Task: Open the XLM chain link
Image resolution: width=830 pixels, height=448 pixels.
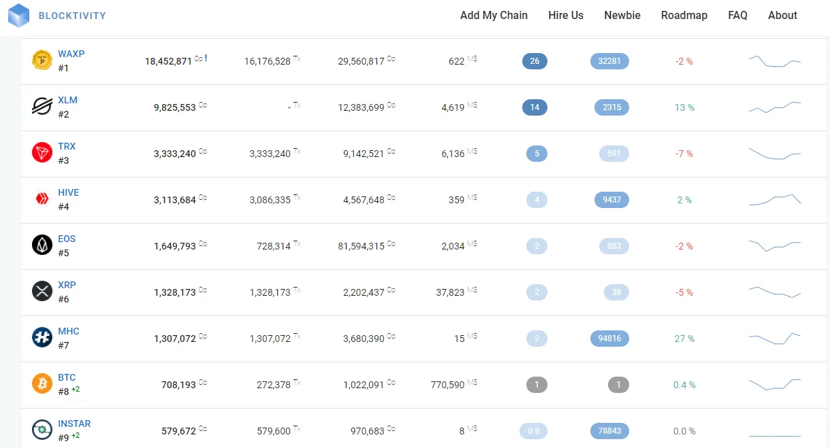Action: point(67,100)
